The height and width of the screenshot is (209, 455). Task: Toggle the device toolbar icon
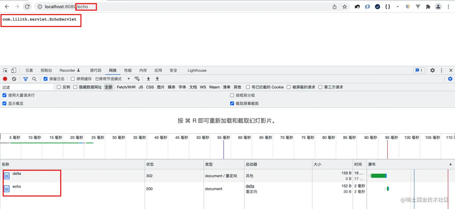coord(14,70)
